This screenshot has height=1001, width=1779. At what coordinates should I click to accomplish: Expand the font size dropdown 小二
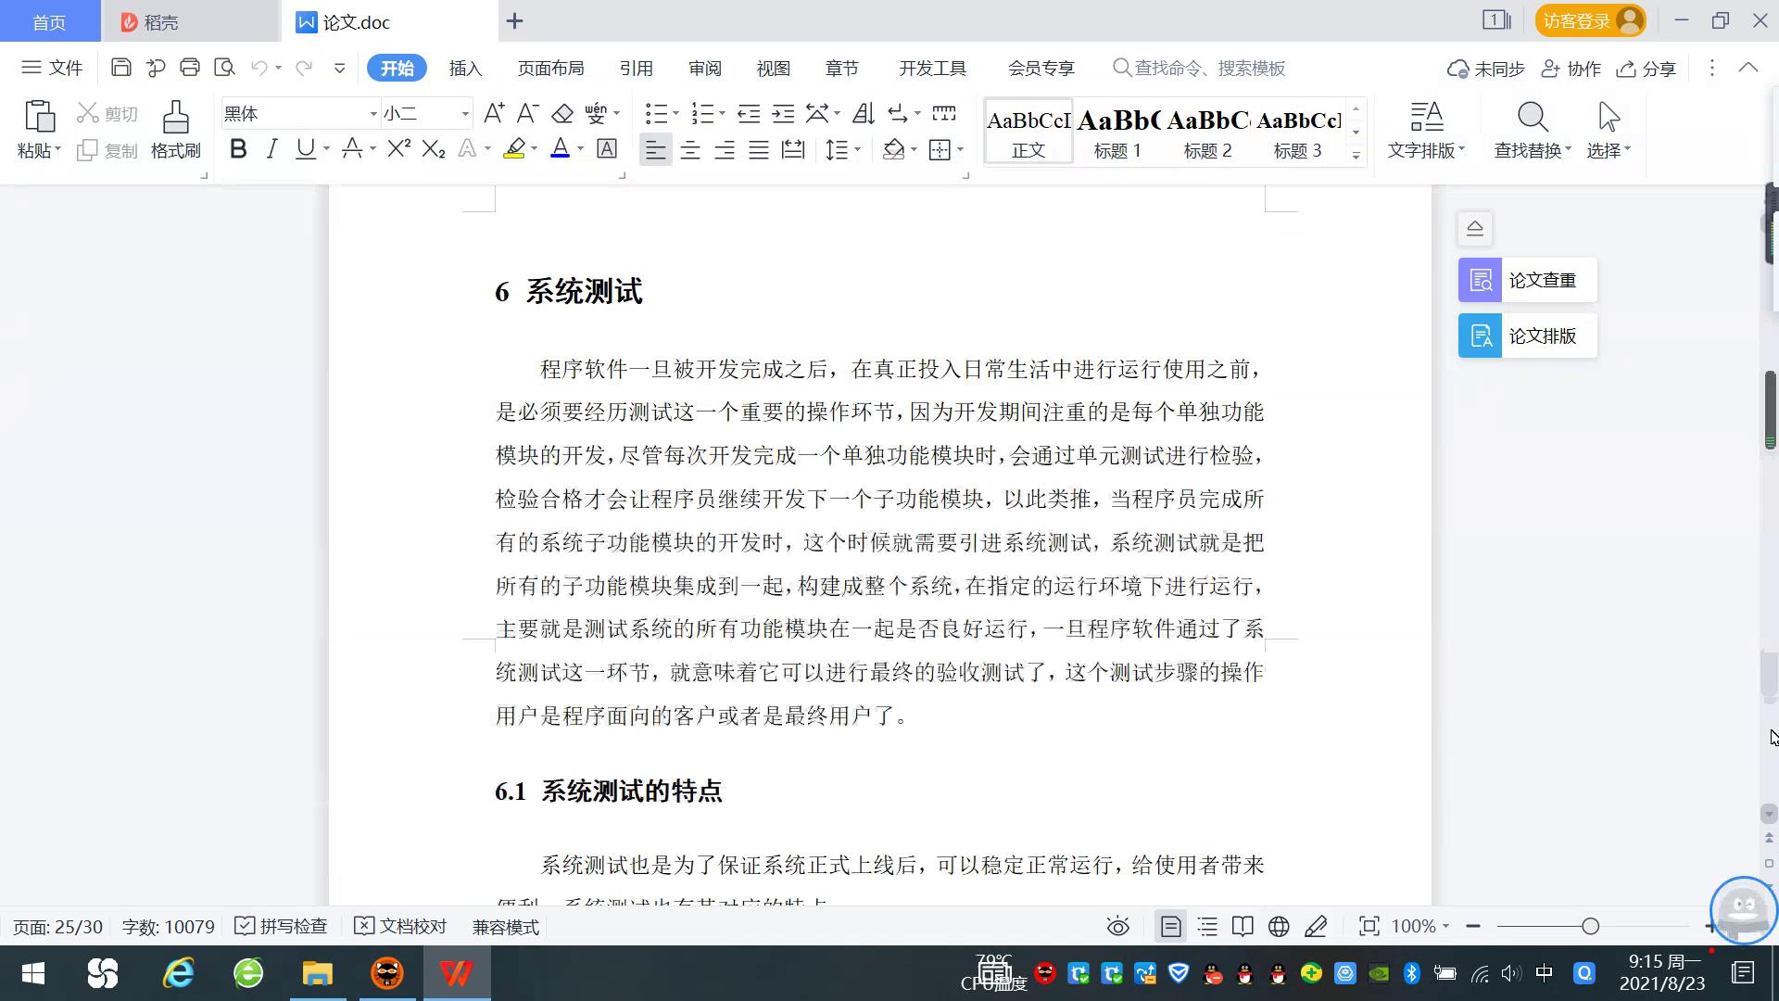465,114
